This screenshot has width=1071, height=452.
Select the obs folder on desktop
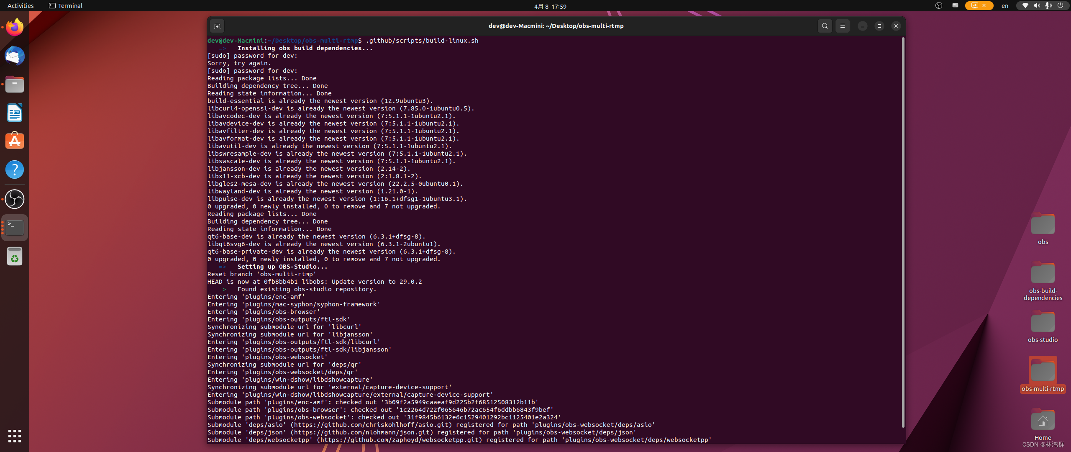pos(1043,228)
